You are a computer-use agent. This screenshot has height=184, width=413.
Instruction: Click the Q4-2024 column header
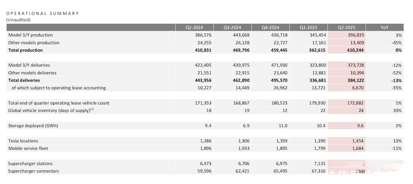[270, 28]
